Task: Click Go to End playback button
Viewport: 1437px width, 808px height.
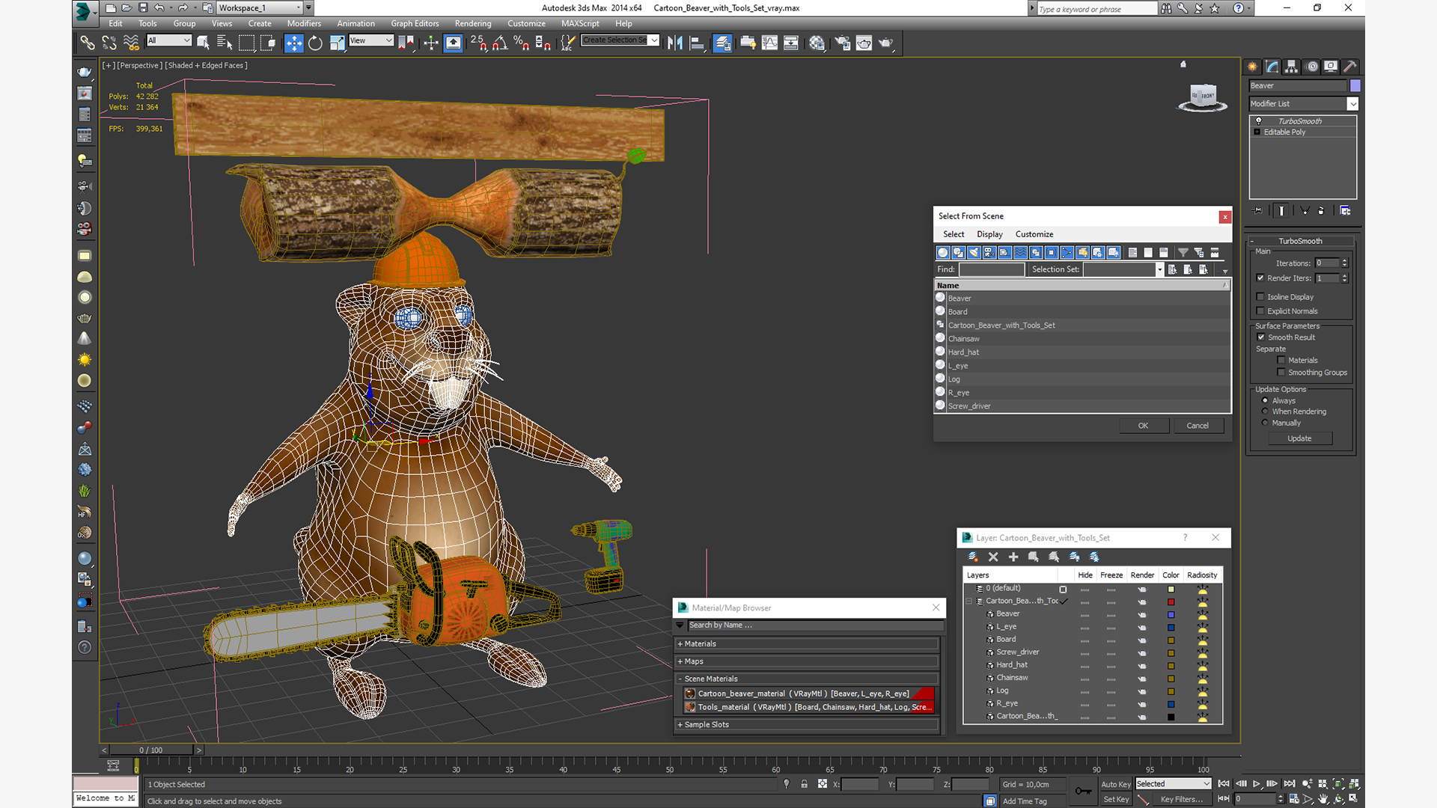Action: (1290, 784)
